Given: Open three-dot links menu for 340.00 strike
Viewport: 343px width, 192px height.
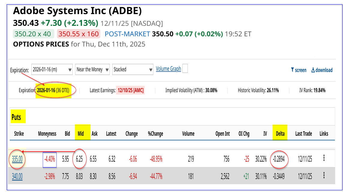Looking at the screenshot, I should point(324,176).
